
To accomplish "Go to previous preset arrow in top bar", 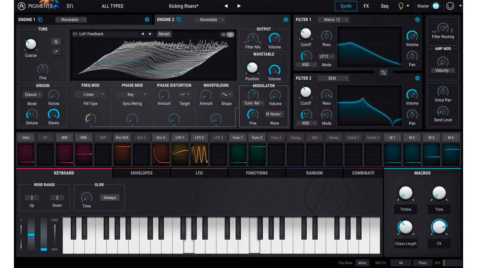I will (226, 6).
